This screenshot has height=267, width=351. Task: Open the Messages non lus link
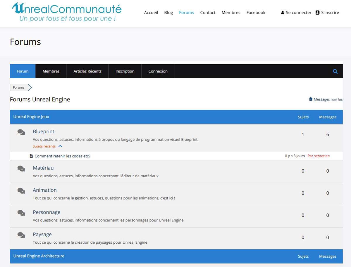point(328,99)
